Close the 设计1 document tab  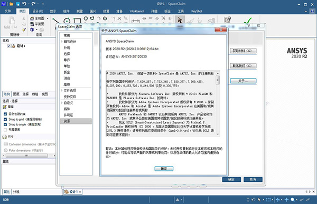(80, 192)
